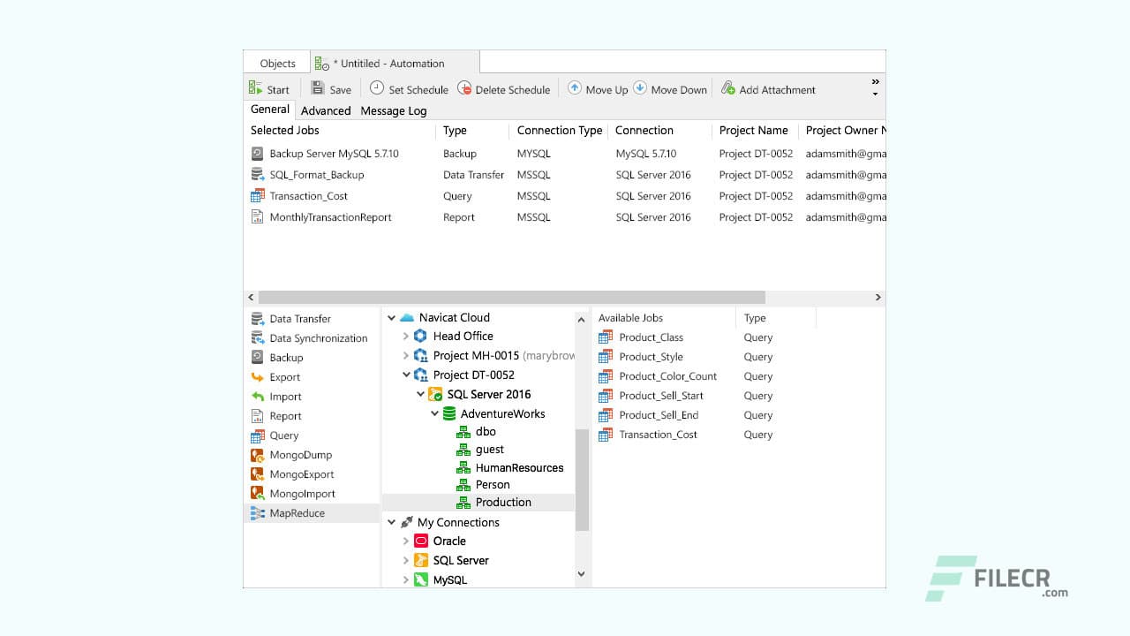This screenshot has width=1130, height=636.
Task: Open the Message Log tab
Action: coord(394,110)
